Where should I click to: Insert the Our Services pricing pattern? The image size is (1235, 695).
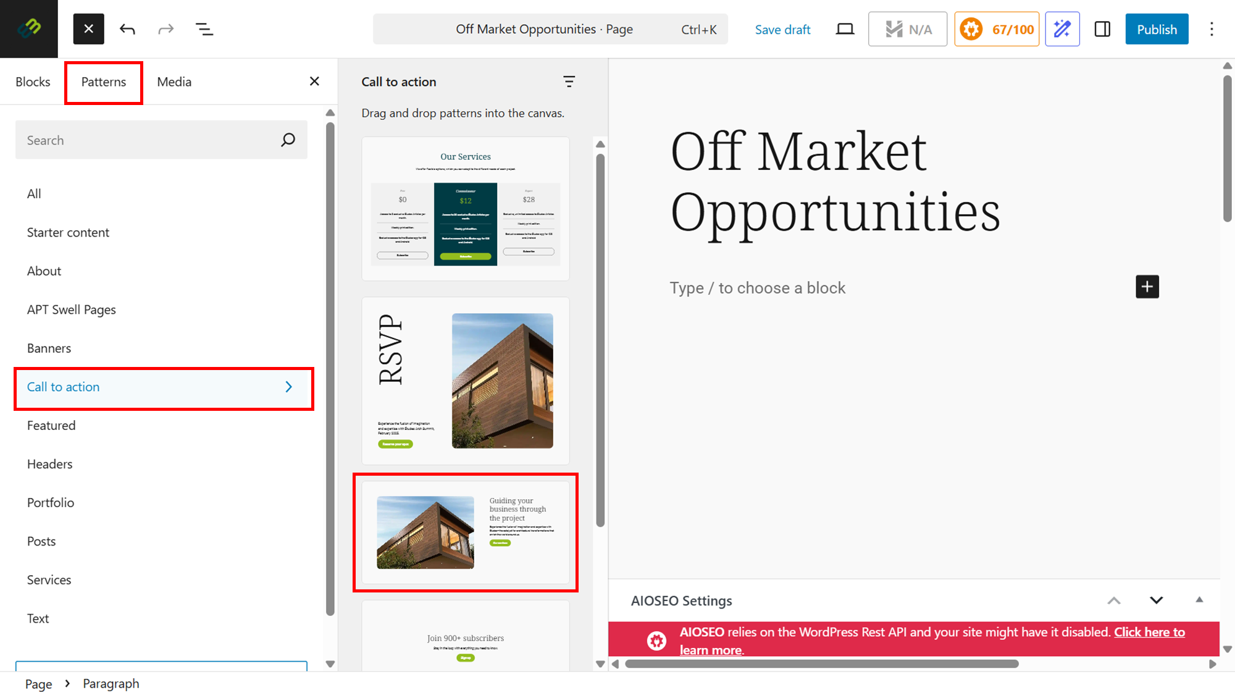(466, 209)
